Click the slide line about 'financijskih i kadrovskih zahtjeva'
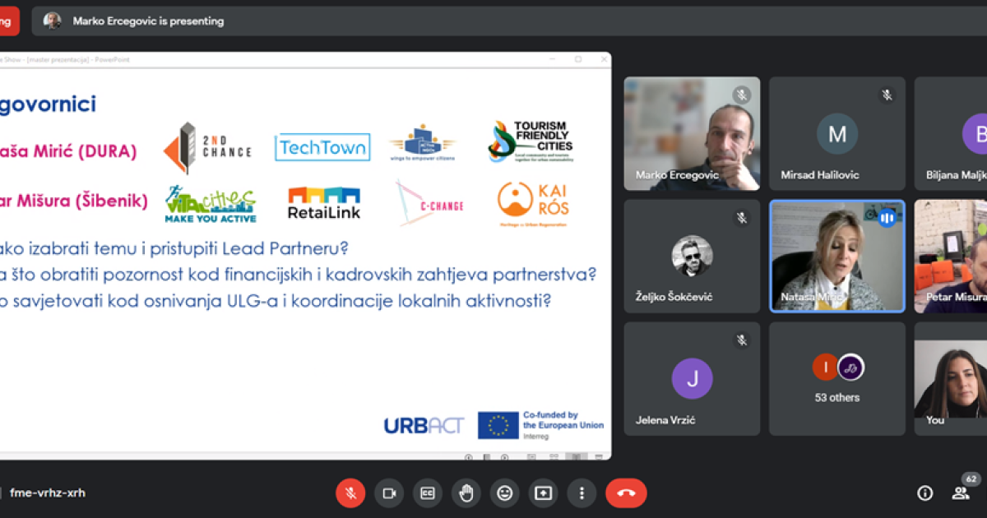 (299, 274)
